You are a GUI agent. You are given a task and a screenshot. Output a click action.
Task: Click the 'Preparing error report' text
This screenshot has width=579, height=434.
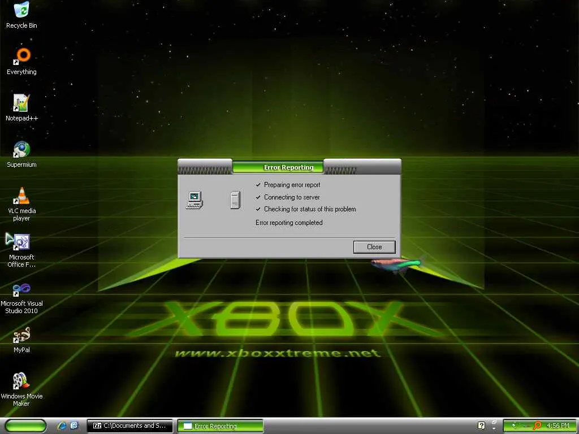point(292,185)
